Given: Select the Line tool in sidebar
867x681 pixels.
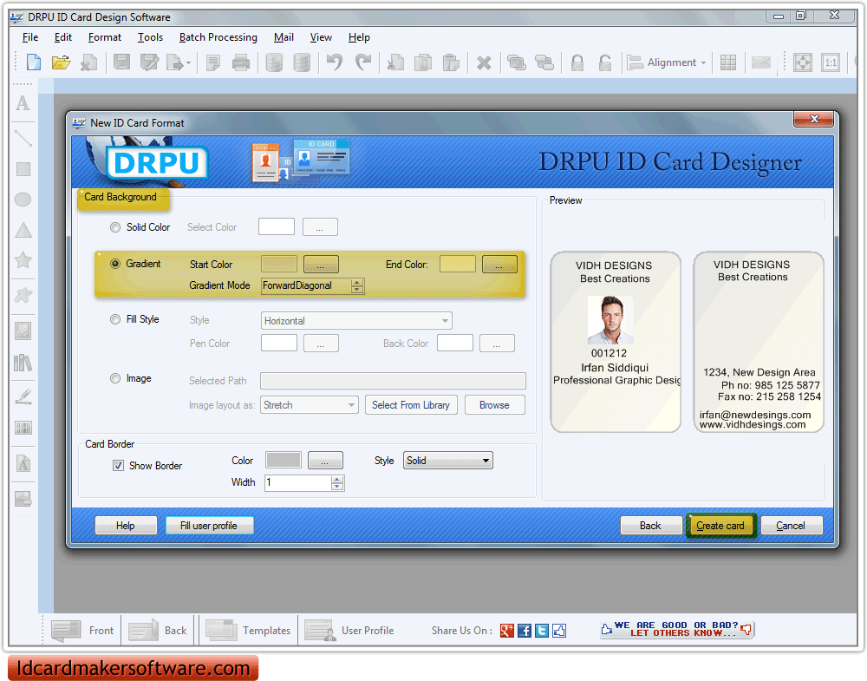Looking at the screenshot, I should (23, 138).
